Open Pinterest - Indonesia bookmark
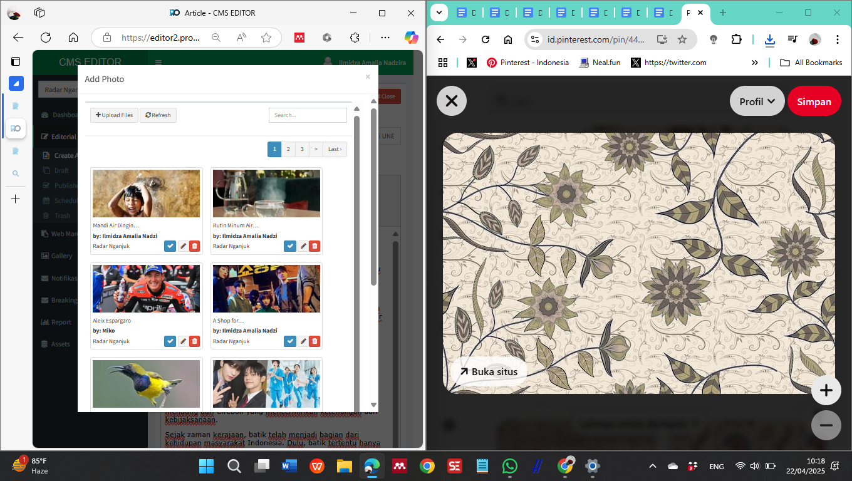This screenshot has height=481, width=852. pyautogui.click(x=527, y=63)
